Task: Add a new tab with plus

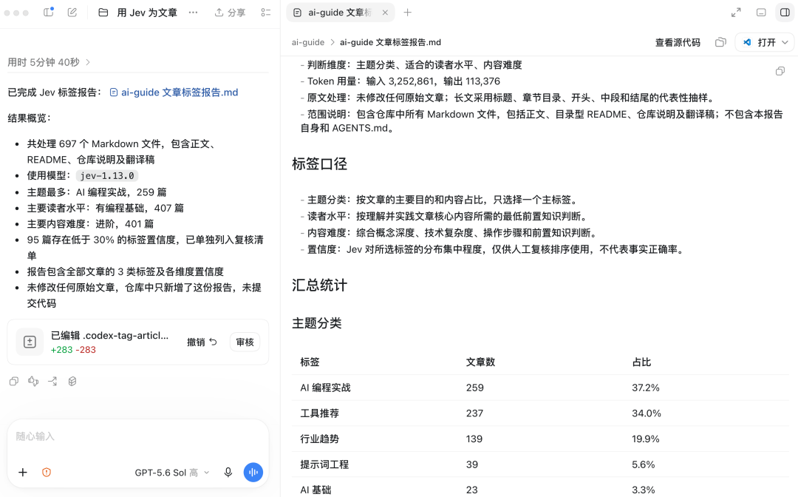Action: 407,13
